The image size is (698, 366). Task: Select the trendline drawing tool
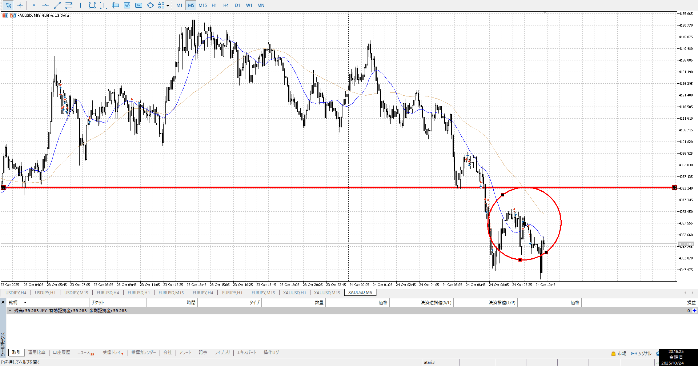(x=57, y=5)
